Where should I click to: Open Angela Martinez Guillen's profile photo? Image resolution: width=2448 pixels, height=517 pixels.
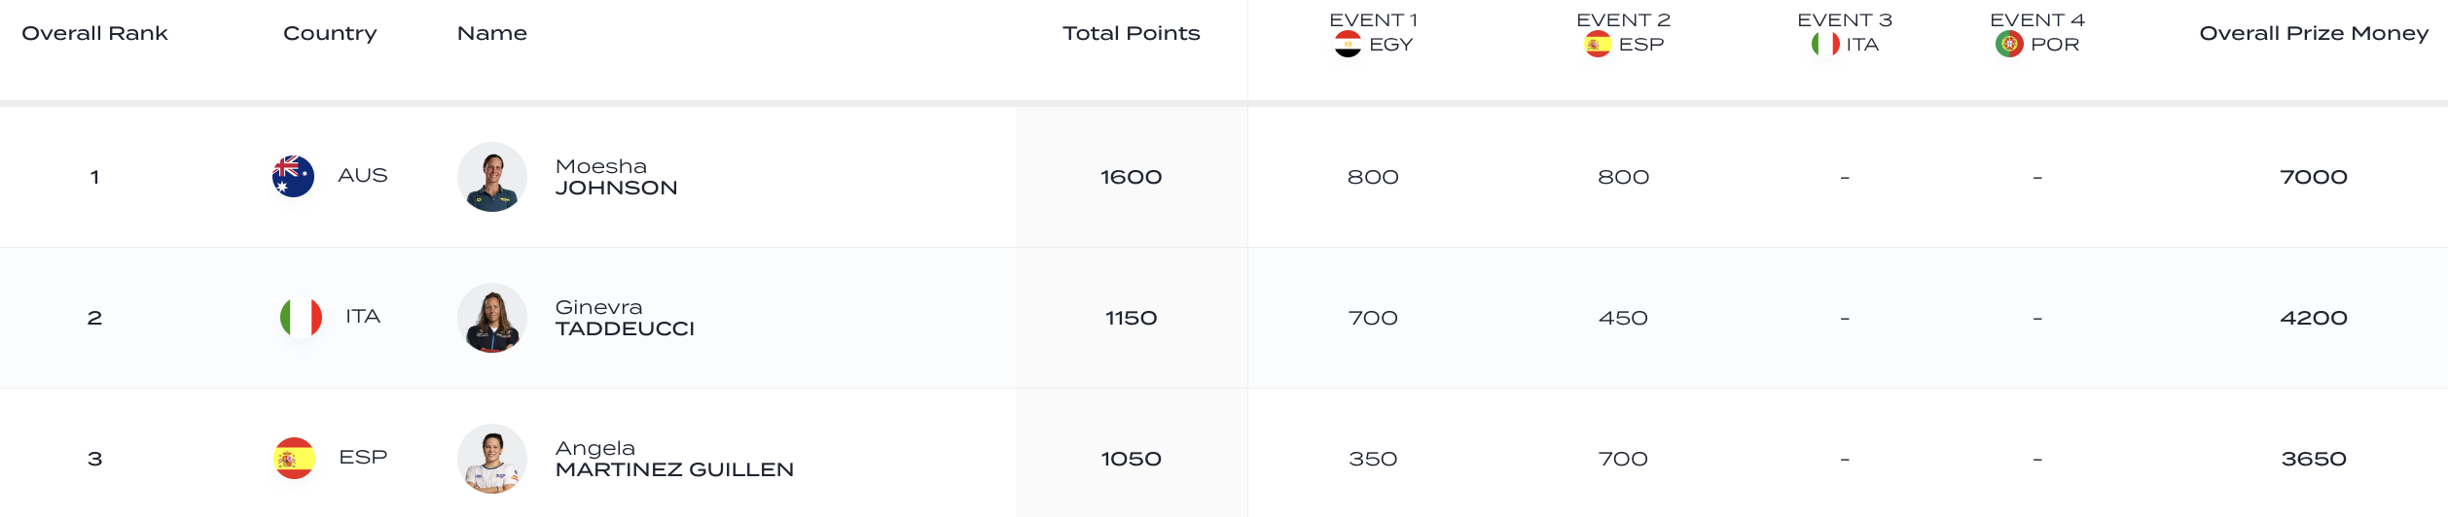492,459
